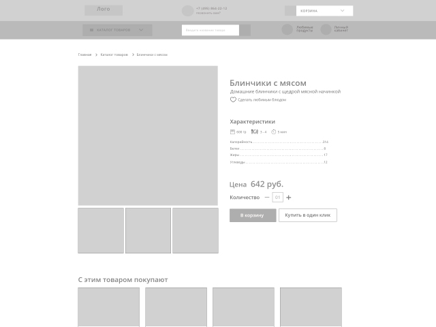Click the quantity field showing 01

[277, 197]
